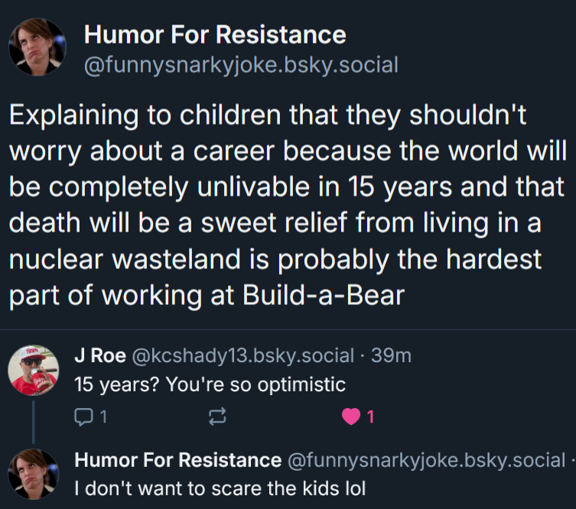Open Humor For Resistance profile from top name
Image resolution: width=576 pixels, height=509 pixels.
[214, 34]
